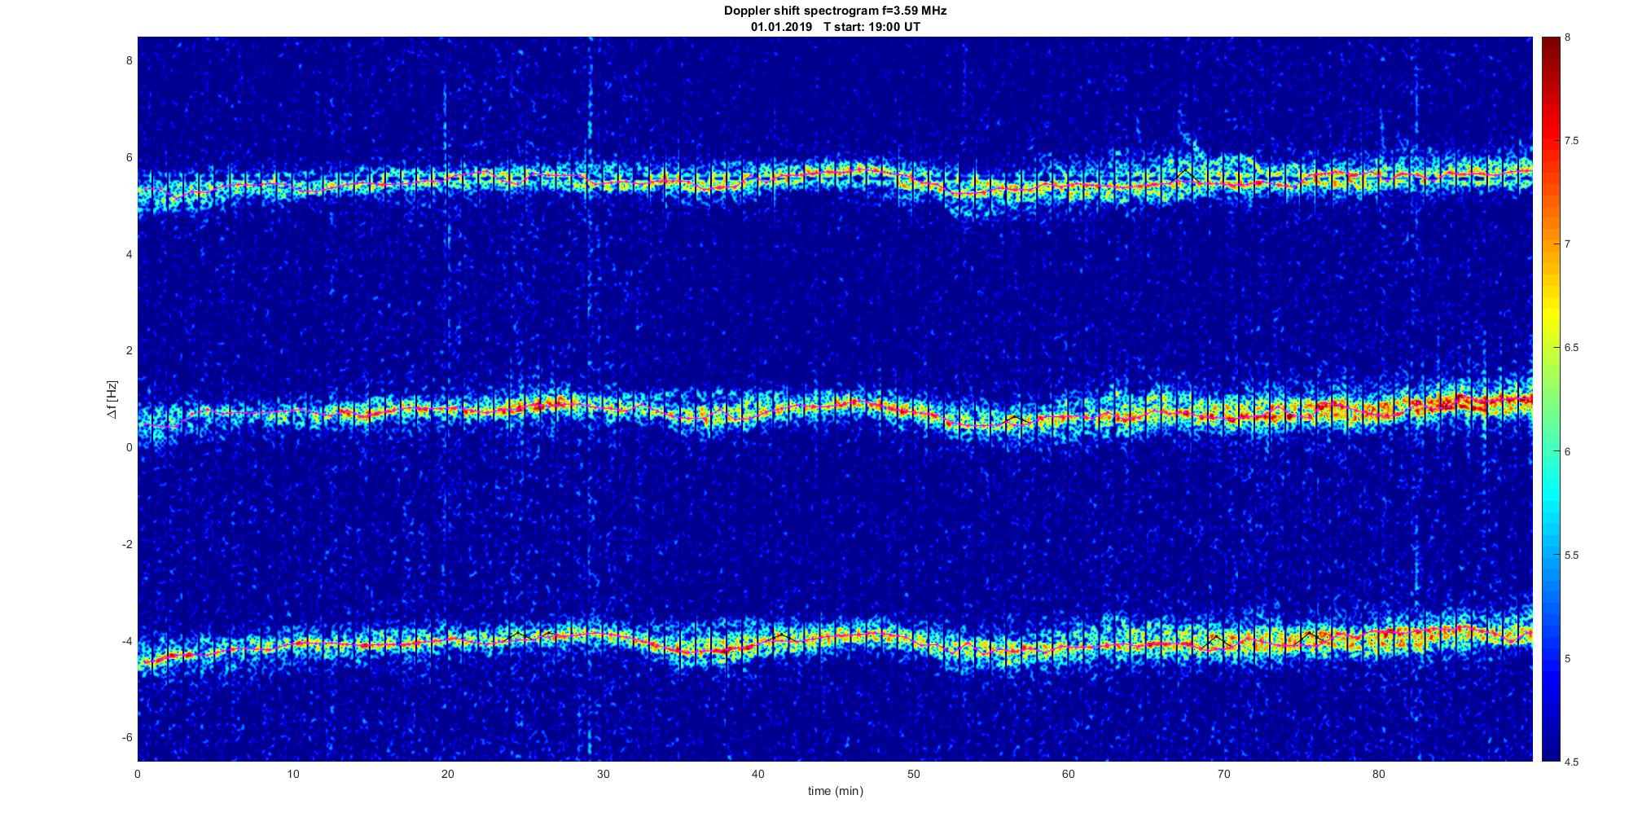Click colorbar tick label 7.5
1629x817 pixels.
pyautogui.click(x=1571, y=141)
